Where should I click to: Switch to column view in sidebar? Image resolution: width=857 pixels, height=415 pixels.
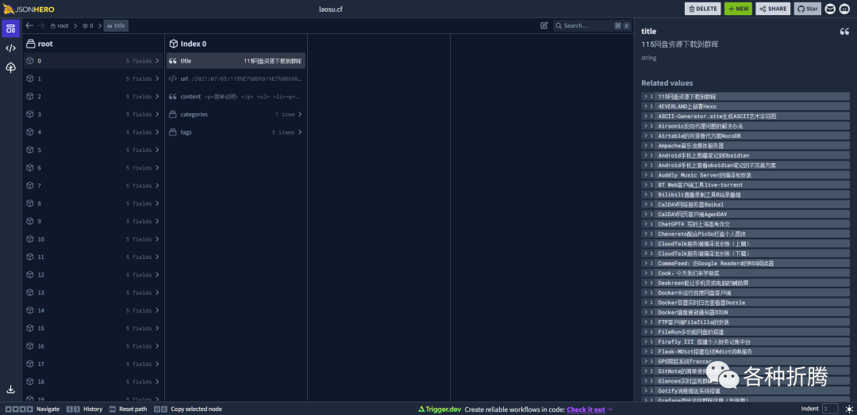pos(10,29)
